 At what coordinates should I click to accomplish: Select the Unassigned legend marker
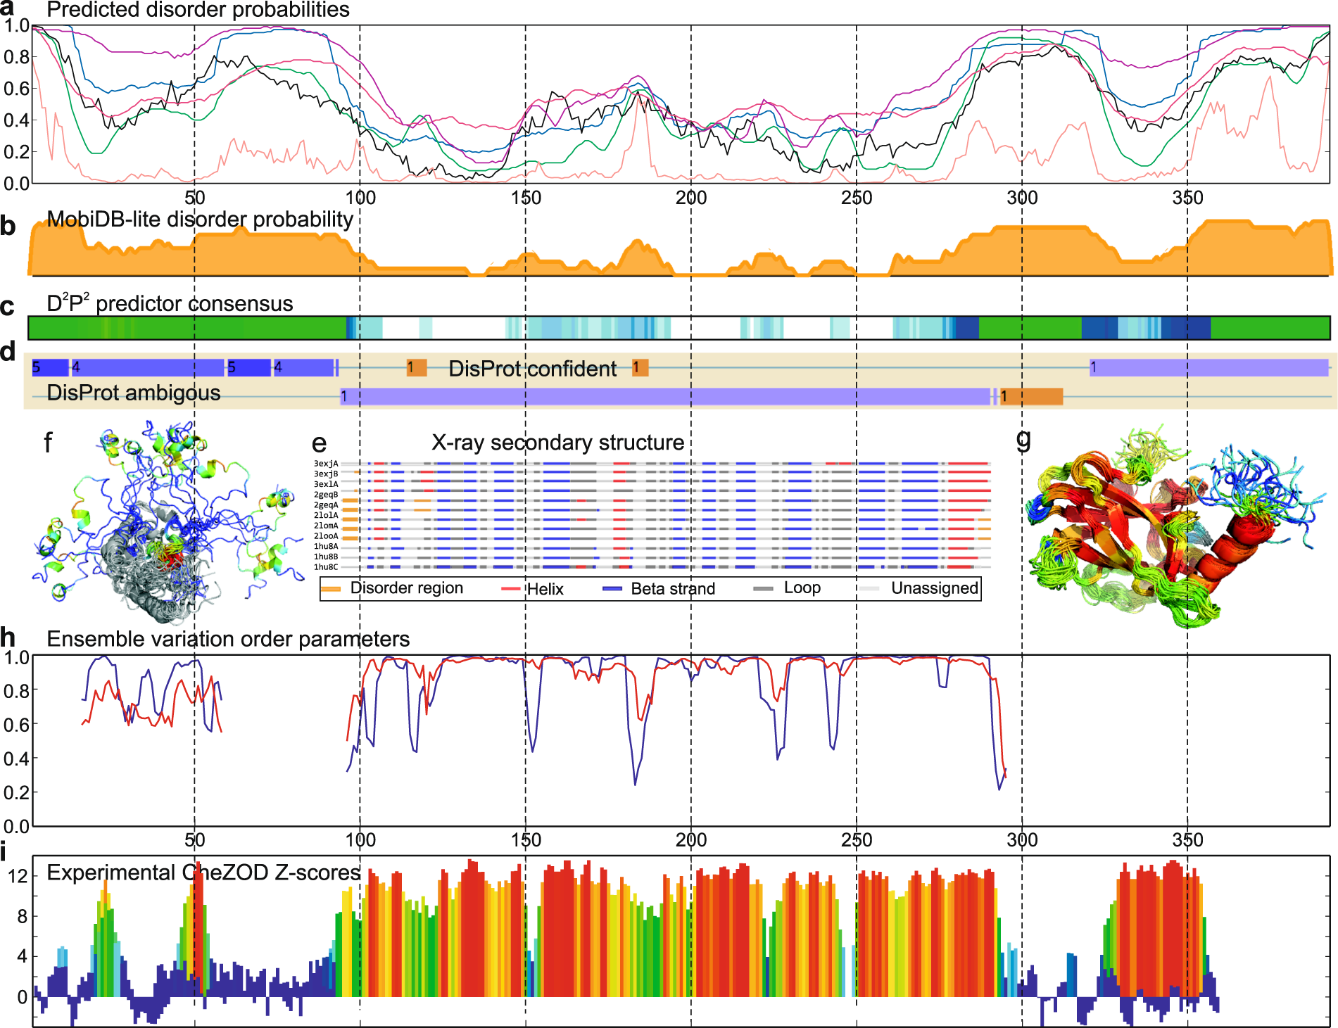pyautogui.click(x=870, y=588)
